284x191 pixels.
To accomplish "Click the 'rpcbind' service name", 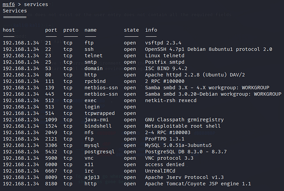I will click(x=95, y=81).
